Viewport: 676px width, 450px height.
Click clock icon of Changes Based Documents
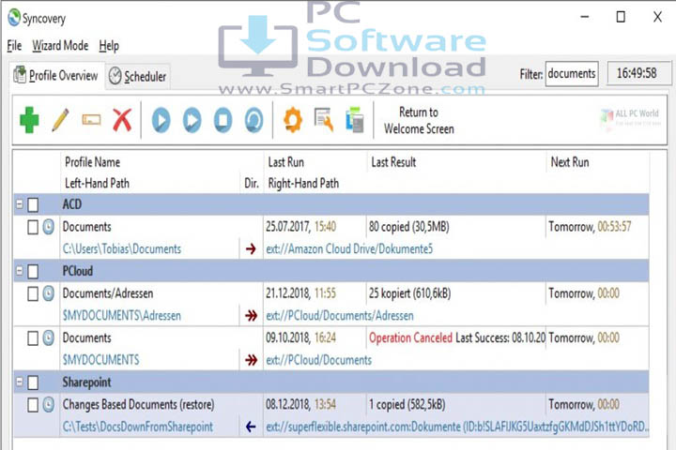coord(48,404)
